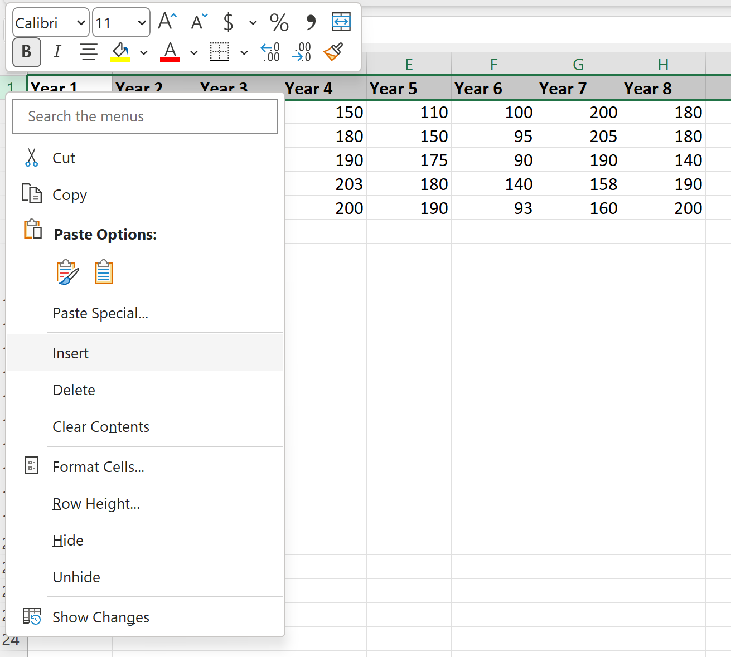The height and width of the screenshot is (657, 731).
Task: Click the Increase Decimal icon
Action: 270,51
